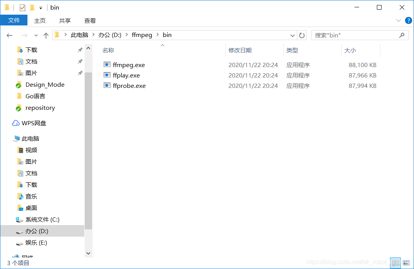This screenshot has width=414, height=269.
Task: Switch to the 共享 ribbon tab
Action: pos(65,20)
